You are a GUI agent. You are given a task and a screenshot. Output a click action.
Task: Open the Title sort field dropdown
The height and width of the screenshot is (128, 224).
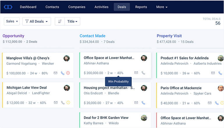[72, 22]
